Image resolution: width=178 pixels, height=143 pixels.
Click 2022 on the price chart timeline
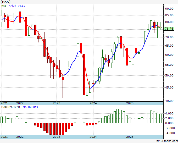point(20,103)
